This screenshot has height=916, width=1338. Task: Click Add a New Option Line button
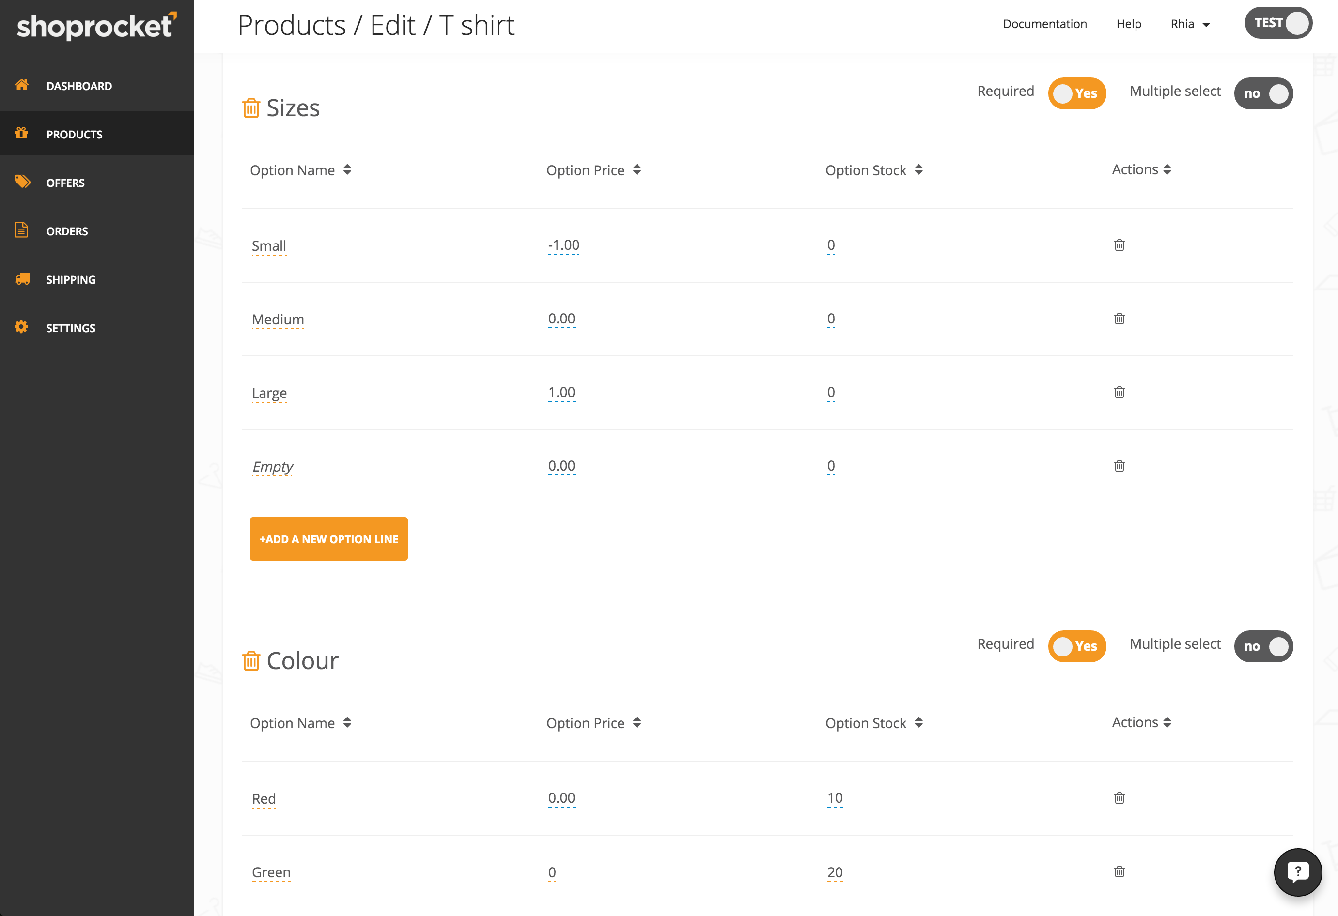click(x=328, y=538)
